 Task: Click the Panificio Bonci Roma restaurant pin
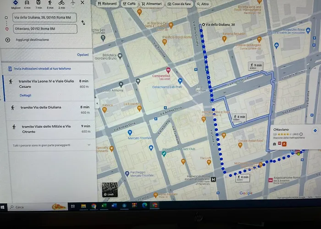[164, 42]
